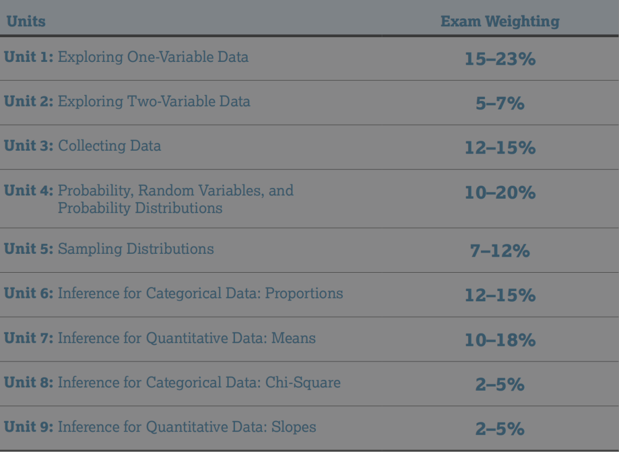Select Unit 1: Exploring One-Variable Data
Image resolution: width=619 pixels, height=452 pixels.
click(x=126, y=57)
